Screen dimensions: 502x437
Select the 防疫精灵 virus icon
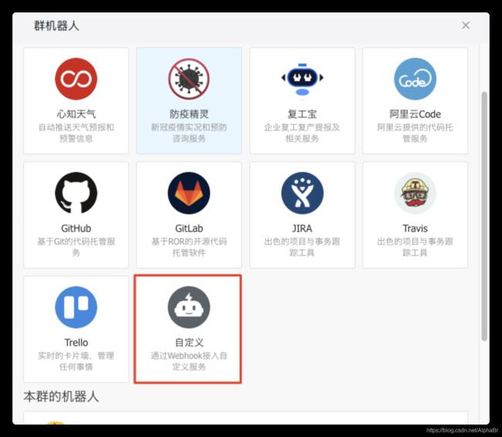click(x=189, y=79)
